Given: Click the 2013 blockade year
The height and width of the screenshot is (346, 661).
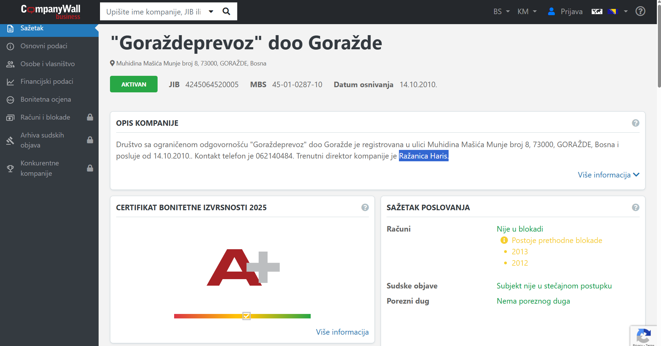Looking at the screenshot, I should 520,252.
